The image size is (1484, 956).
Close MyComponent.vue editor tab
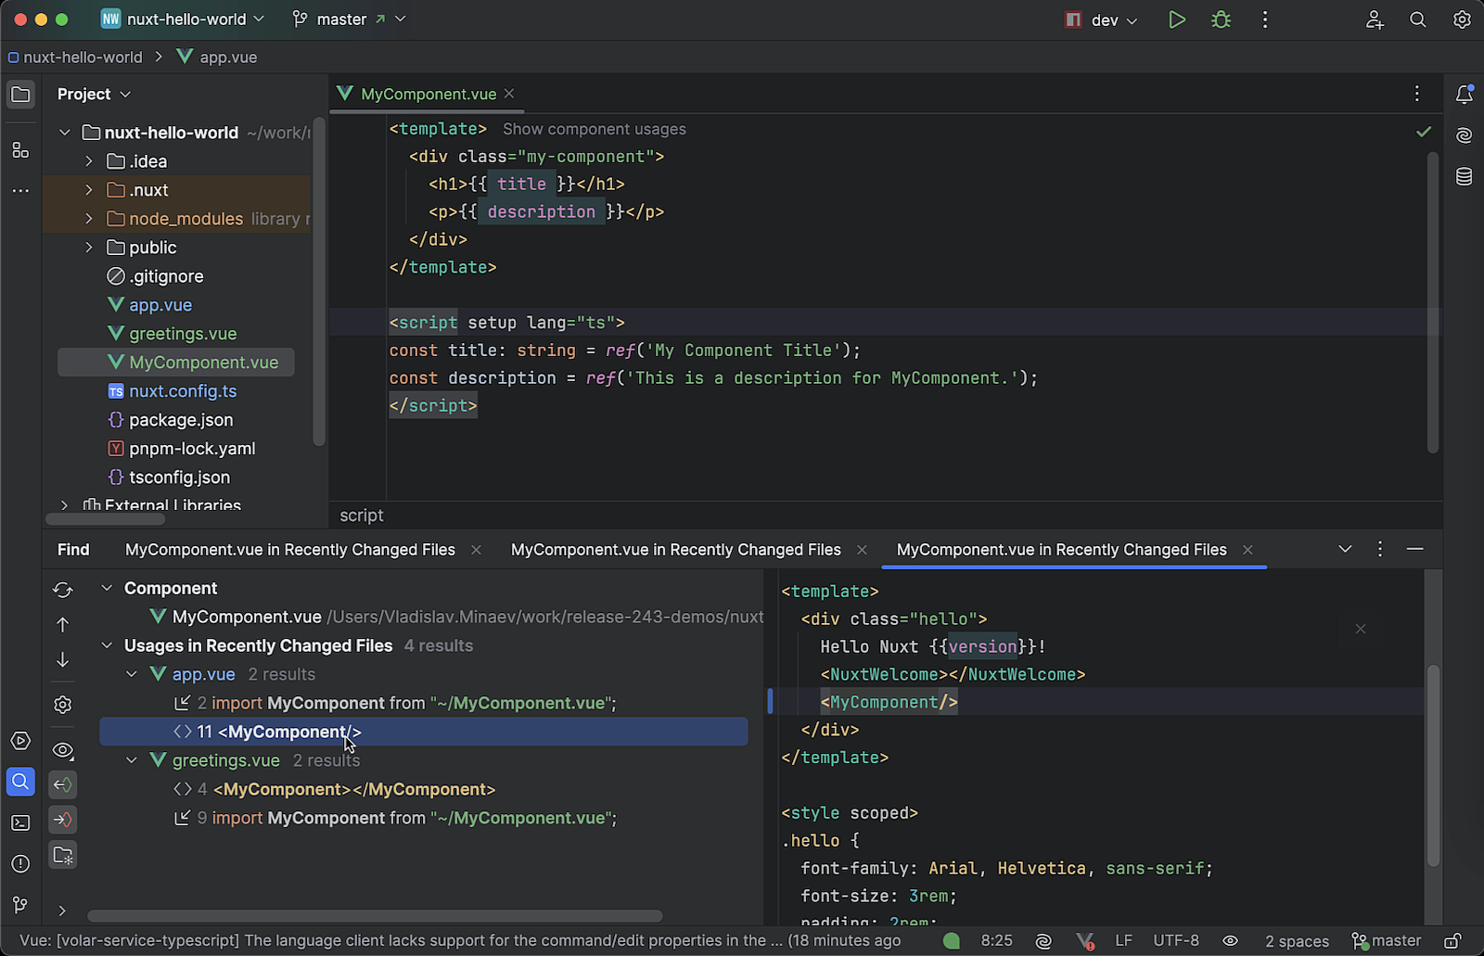[x=509, y=94]
